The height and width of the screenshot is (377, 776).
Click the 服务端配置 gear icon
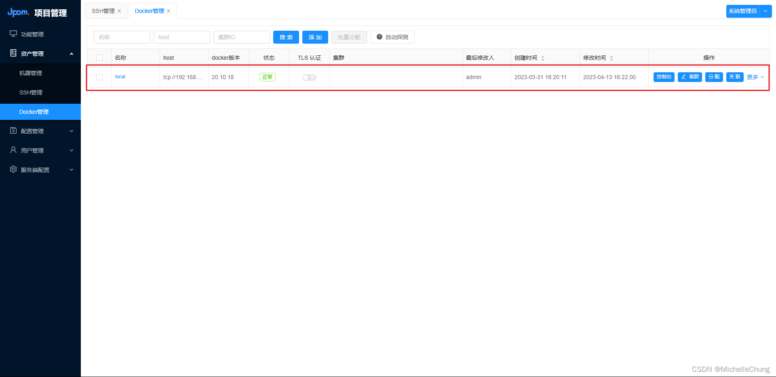pos(13,169)
